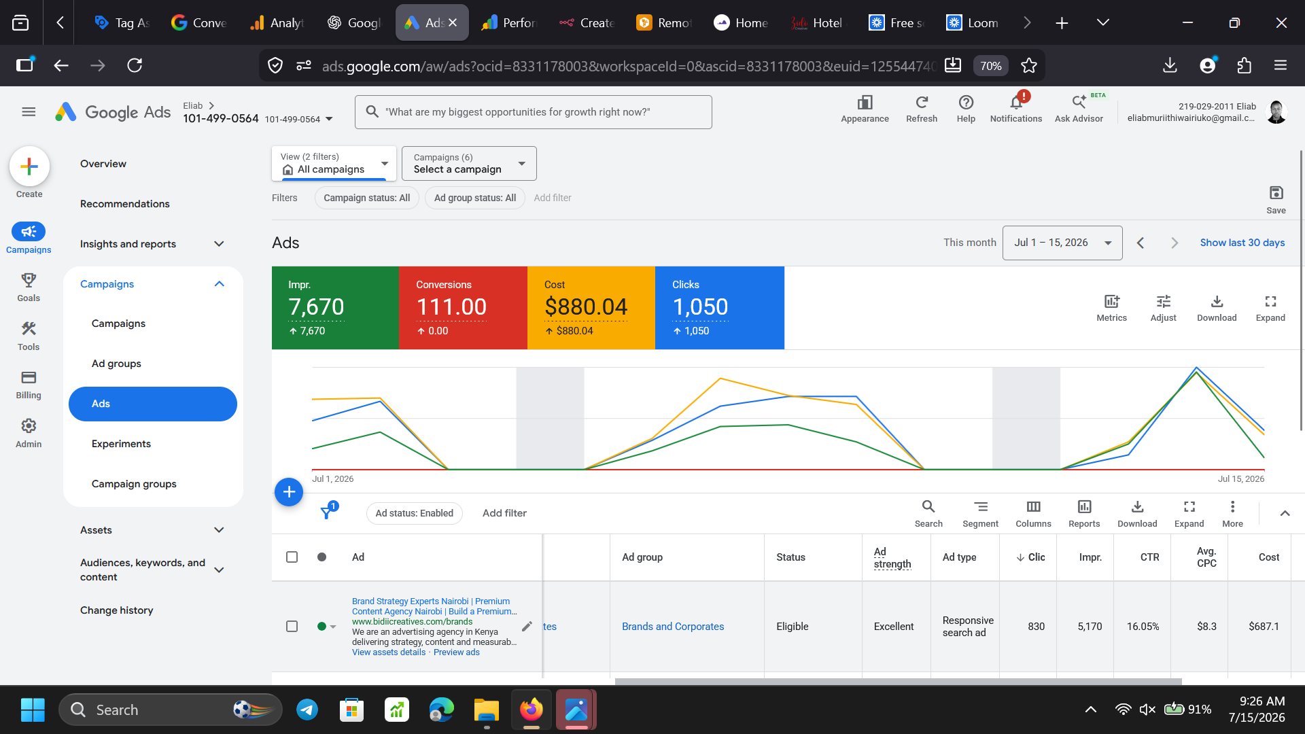This screenshot has width=1305, height=734.
Task: Toggle the Impr. green scorecard metric
Action: coord(335,308)
